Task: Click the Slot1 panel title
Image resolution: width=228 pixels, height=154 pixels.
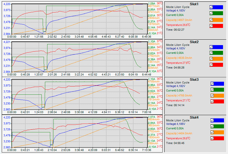Action: [194, 4]
